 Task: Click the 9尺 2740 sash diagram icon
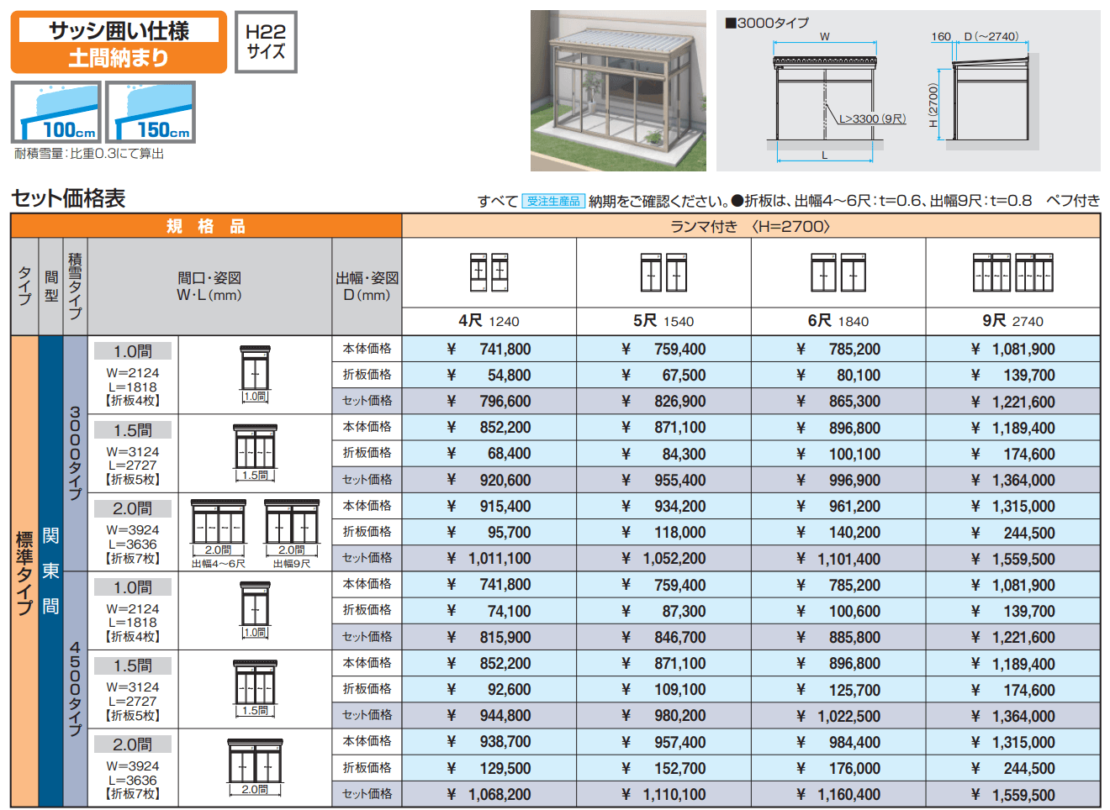click(1012, 272)
